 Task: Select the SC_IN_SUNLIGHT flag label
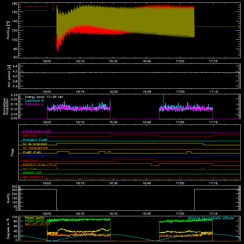pyautogui.click(x=35, y=144)
